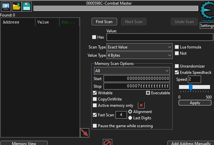Tick the Not checkbox
The image size is (214, 145).
[x=177, y=53]
